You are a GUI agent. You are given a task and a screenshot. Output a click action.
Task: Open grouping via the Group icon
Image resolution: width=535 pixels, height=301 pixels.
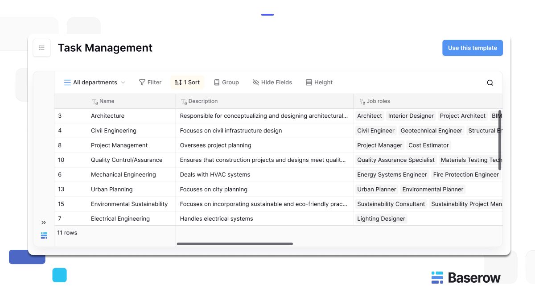(x=217, y=82)
